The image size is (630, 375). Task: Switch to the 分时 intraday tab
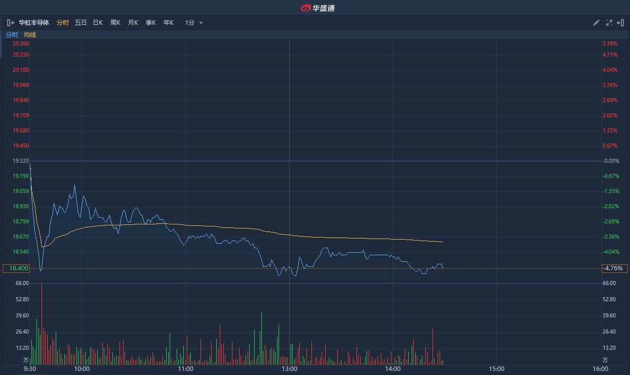tap(63, 23)
